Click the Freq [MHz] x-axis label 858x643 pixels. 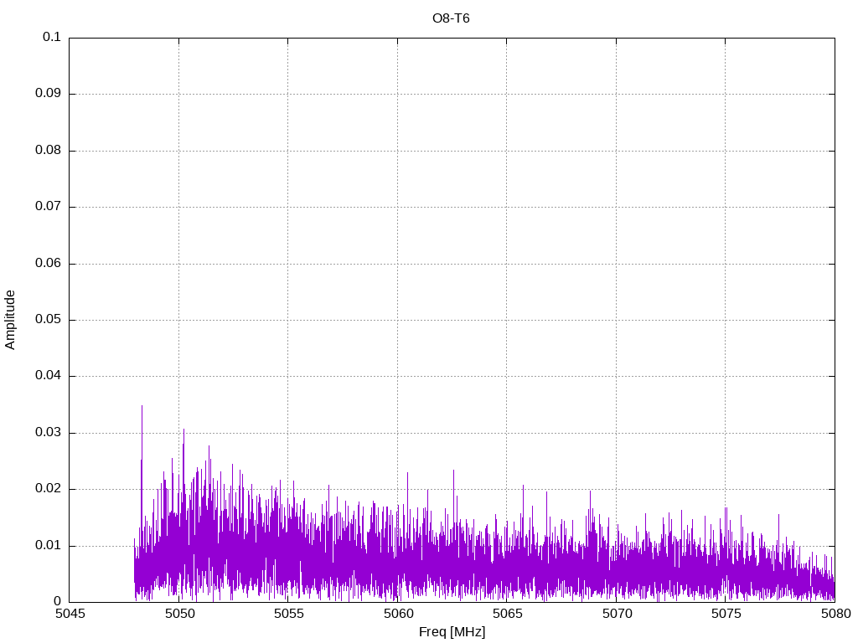click(452, 632)
